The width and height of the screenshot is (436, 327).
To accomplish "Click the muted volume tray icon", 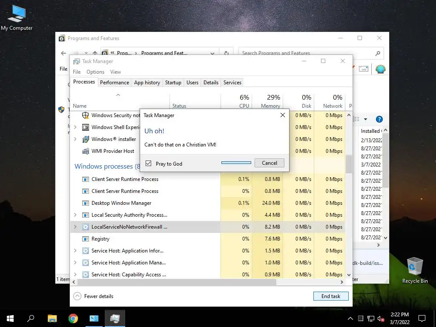I will click(x=381, y=318).
